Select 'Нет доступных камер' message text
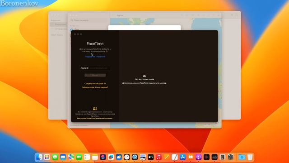Screen dimensions: 289x163 coord(144,79)
